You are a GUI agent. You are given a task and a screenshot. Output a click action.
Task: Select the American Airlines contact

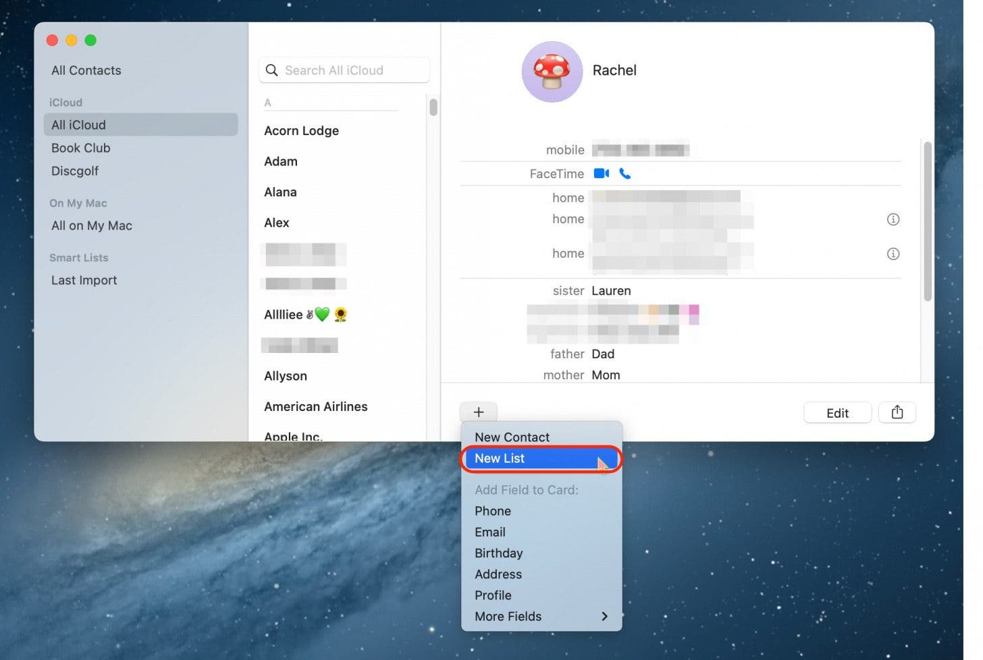315,406
